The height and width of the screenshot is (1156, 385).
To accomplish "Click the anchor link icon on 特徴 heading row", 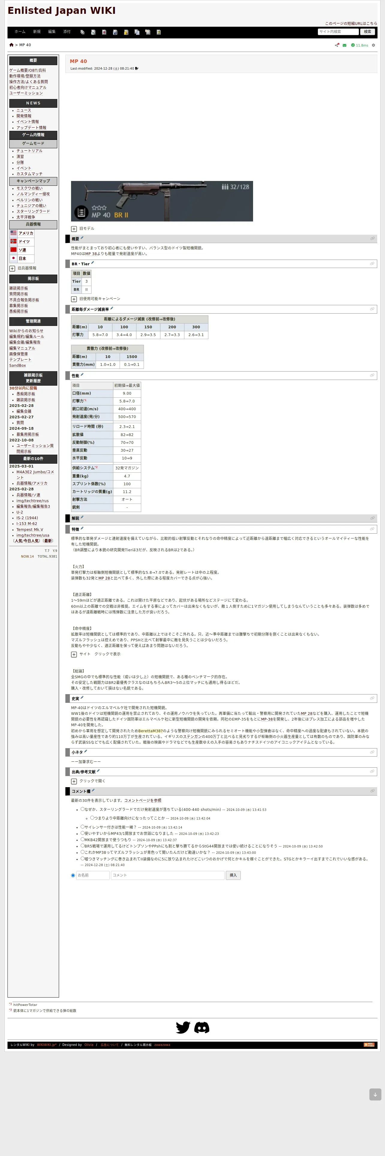I will pyautogui.click(x=372, y=529).
